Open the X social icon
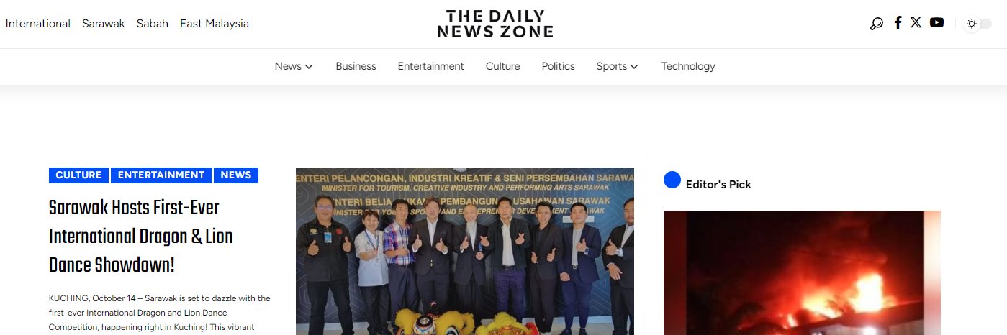This screenshot has width=1007, height=335. coord(916,22)
